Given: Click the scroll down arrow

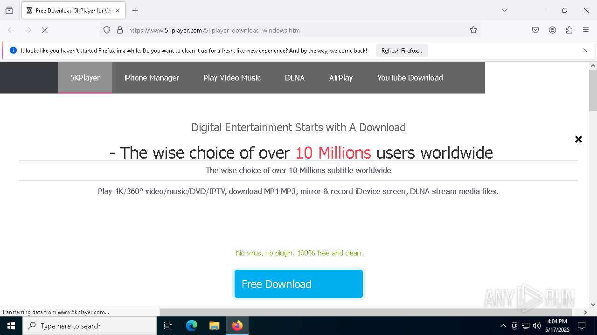Looking at the screenshot, I should pyautogui.click(x=593, y=305).
